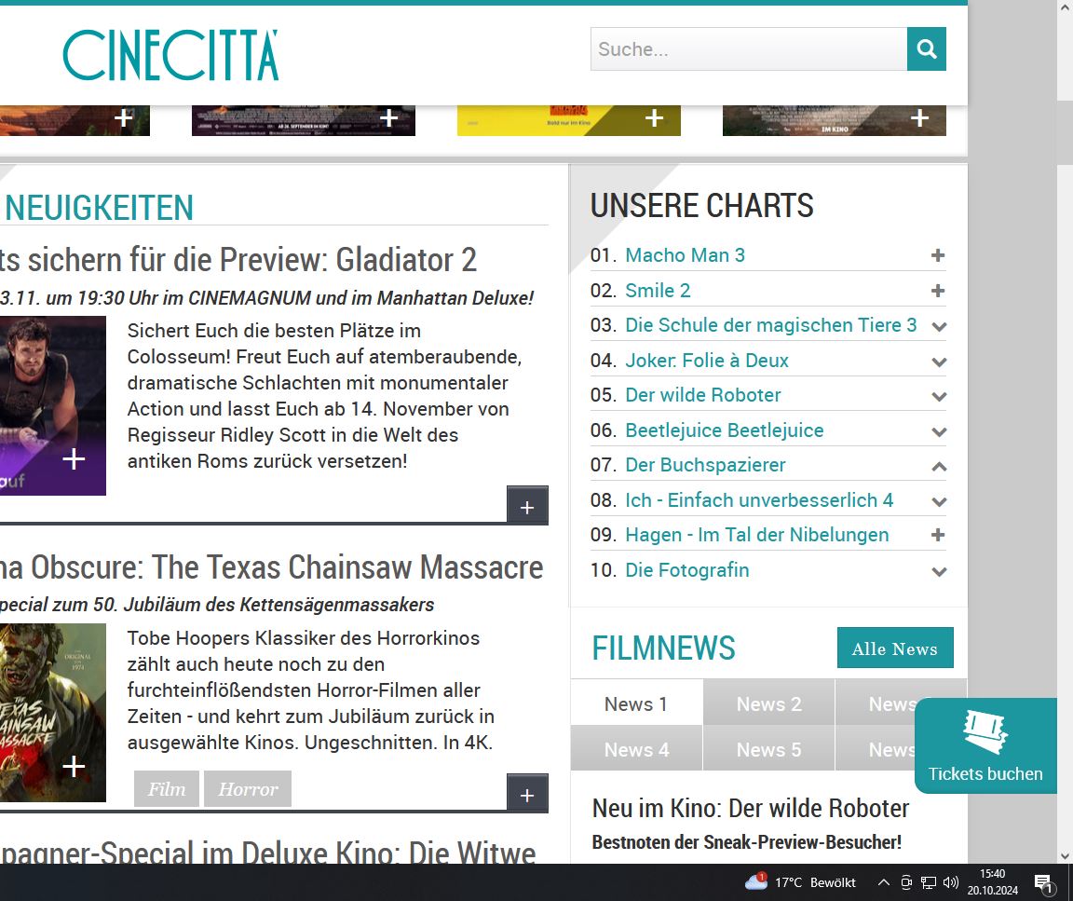Screen dimensions: 1073x901
Task: Click the dark plus button under Texas Chainsaw article
Action: (x=527, y=794)
